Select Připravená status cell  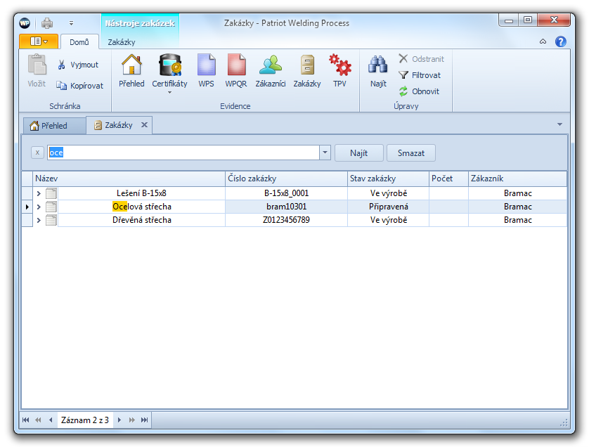coord(388,207)
